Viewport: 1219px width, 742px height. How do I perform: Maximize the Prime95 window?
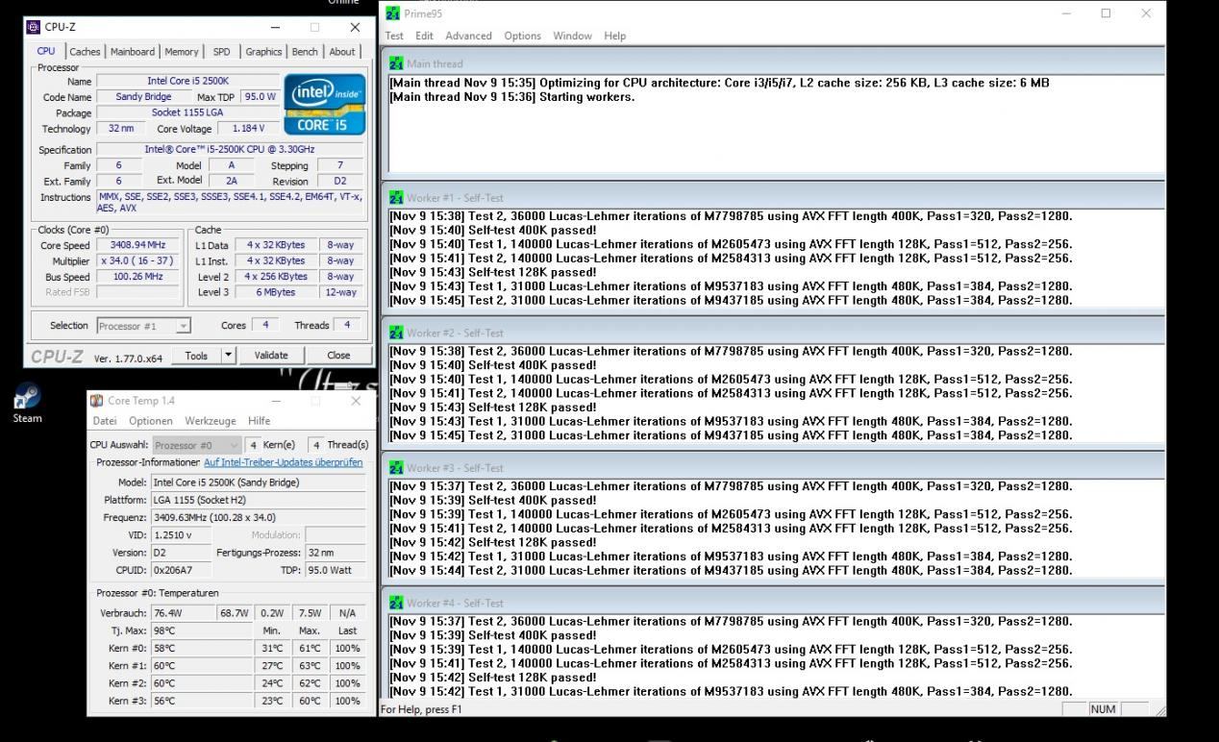tap(1106, 13)
